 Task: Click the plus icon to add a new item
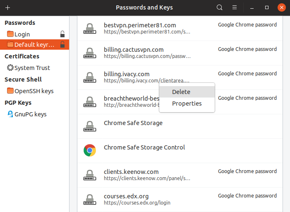7,7
